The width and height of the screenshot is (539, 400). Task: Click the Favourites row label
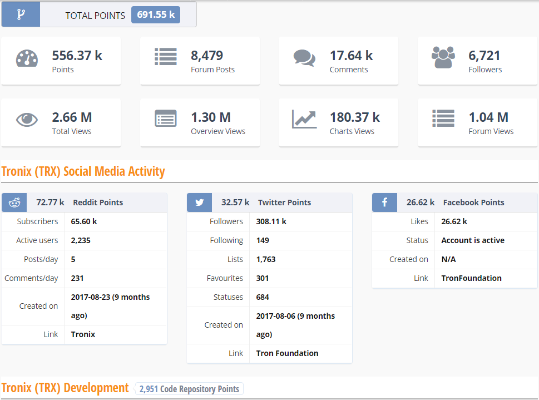pos(225,278)
